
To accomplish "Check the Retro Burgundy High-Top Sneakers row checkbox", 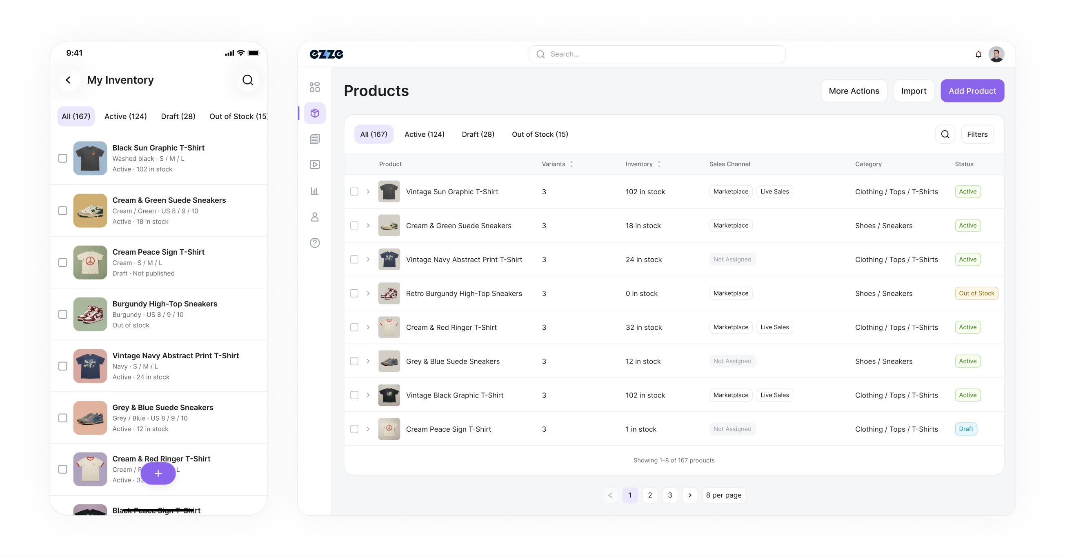I will tap(354, 293).
